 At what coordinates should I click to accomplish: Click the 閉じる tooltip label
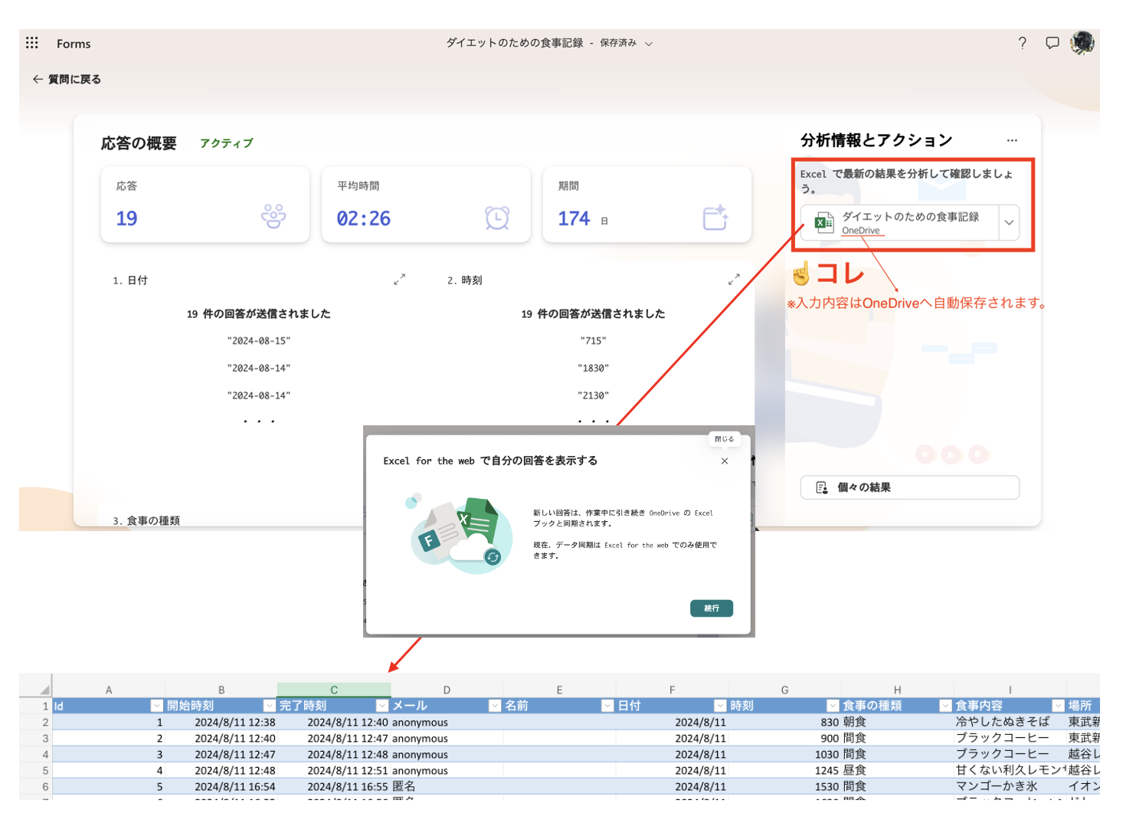[725, 439]
